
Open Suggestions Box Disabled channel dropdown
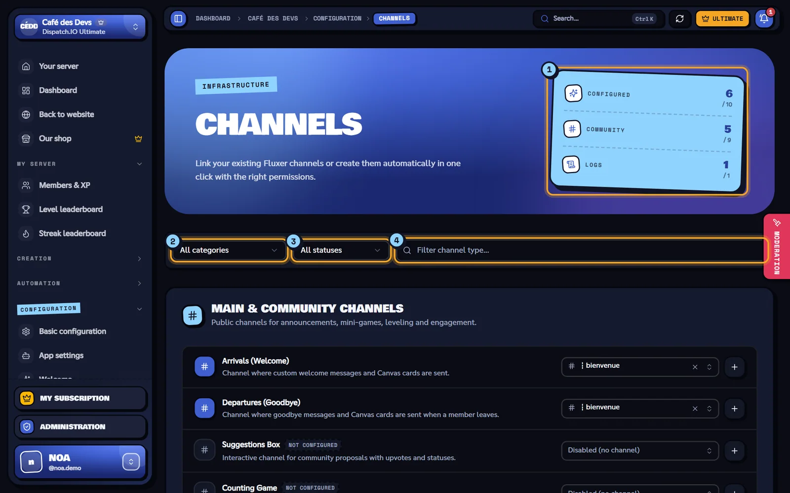[640, 451]
